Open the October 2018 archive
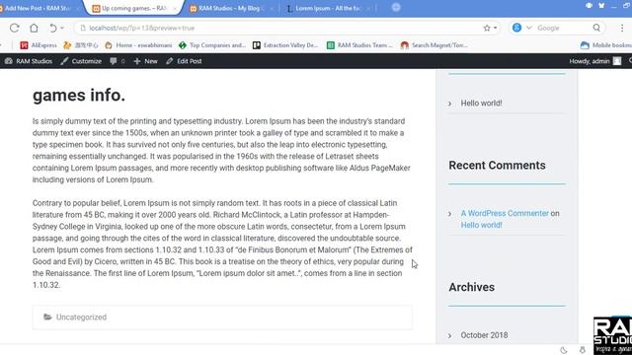This screenshot has height=355, width=632. click(x=484, y=335)
